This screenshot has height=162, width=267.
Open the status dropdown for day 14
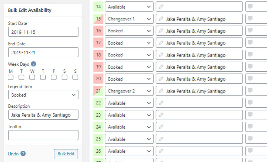tap(129, 7)
